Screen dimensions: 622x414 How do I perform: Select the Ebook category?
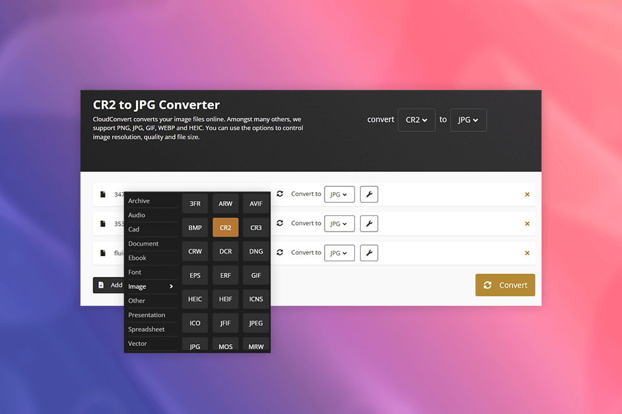(x=137, y=258)
